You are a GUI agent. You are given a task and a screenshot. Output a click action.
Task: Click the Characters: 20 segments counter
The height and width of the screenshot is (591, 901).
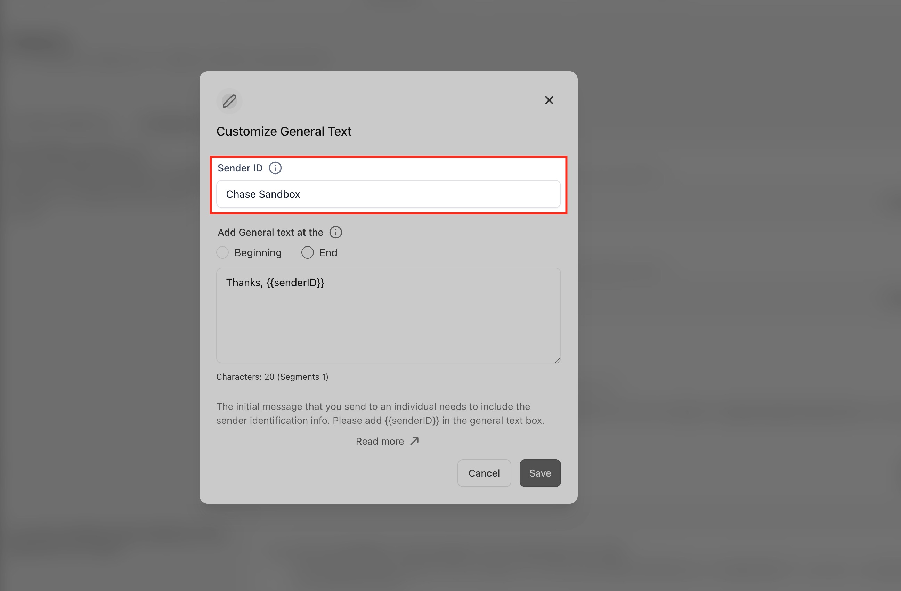click(x=272, y=377)
